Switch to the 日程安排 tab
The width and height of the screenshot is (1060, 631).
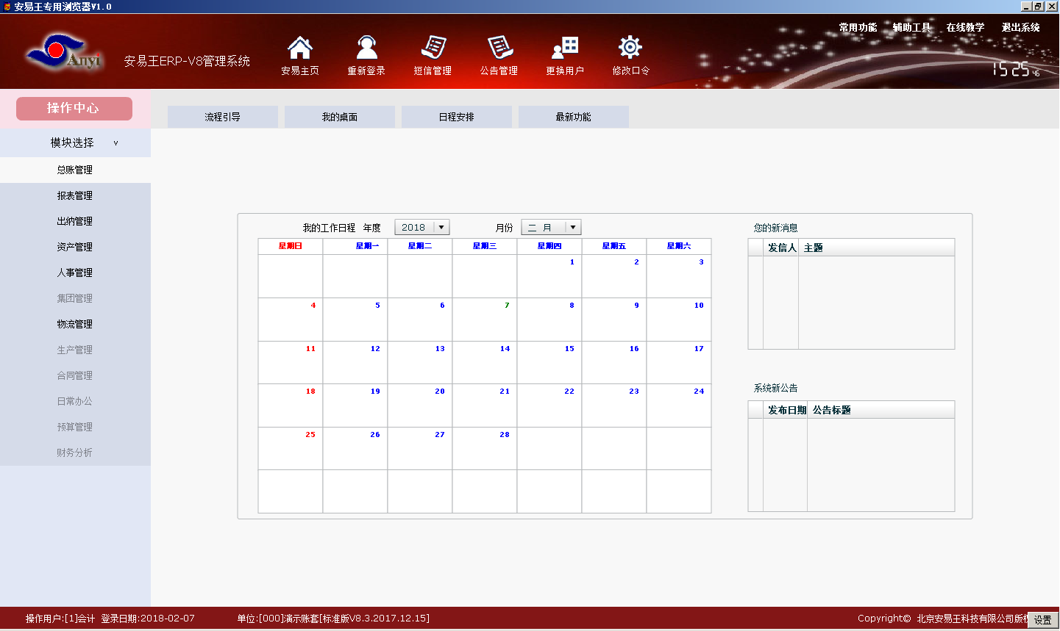click(457, 117)
